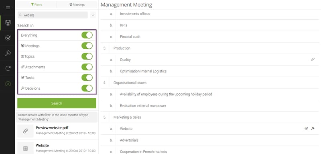Switch to the Filters tab

pyautogui.click(x=37, y=4)
